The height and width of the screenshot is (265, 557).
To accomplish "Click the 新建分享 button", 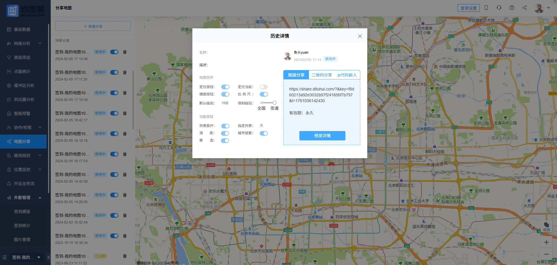I will tap(93, 26).
